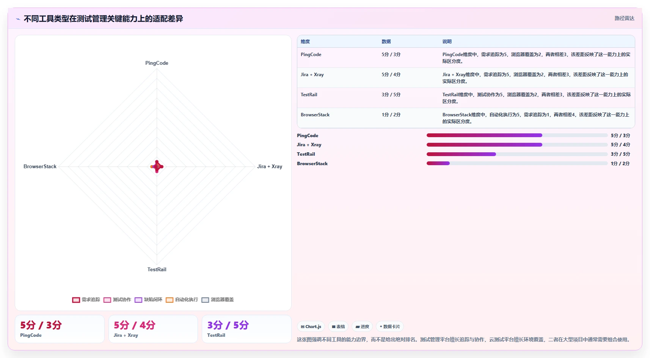Click table value 1分 / 2分 in BrowserStack row
Viewport: 650px width, 358px height.
(391, 115)
